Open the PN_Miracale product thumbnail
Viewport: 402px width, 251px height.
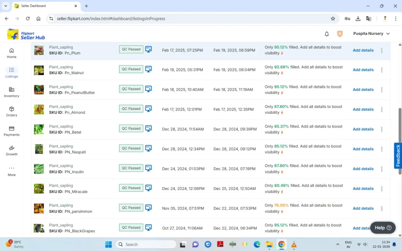click(x=39, y=189)
